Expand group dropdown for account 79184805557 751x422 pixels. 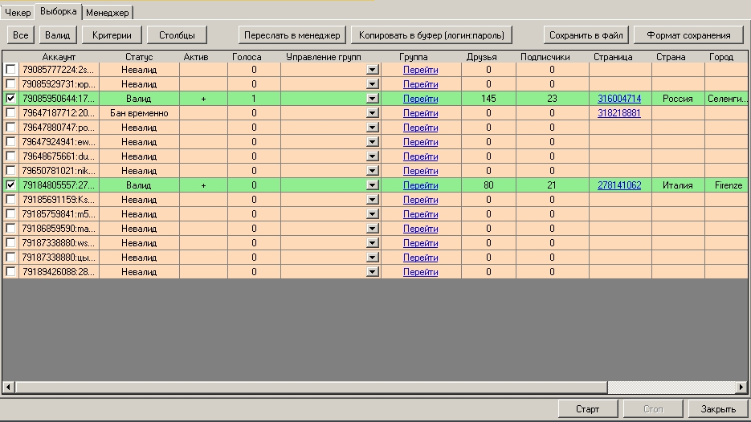point(372,185)
